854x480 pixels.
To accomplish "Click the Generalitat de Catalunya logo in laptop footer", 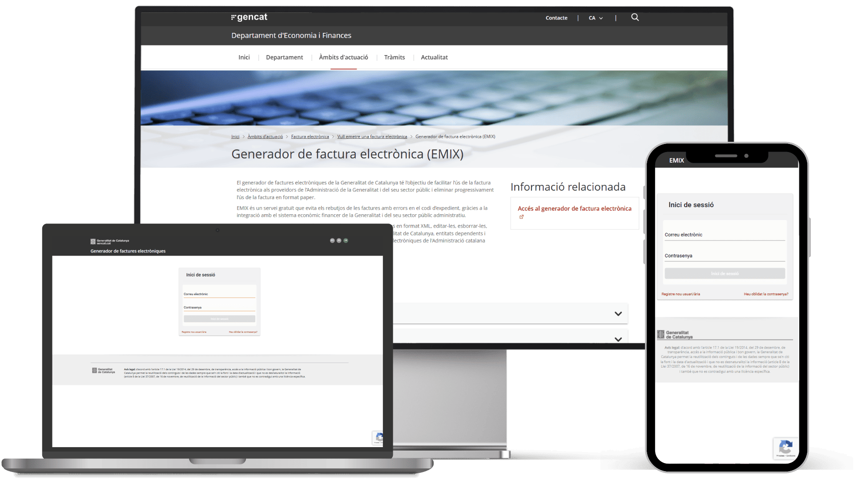I will click(x=103, y=370).
